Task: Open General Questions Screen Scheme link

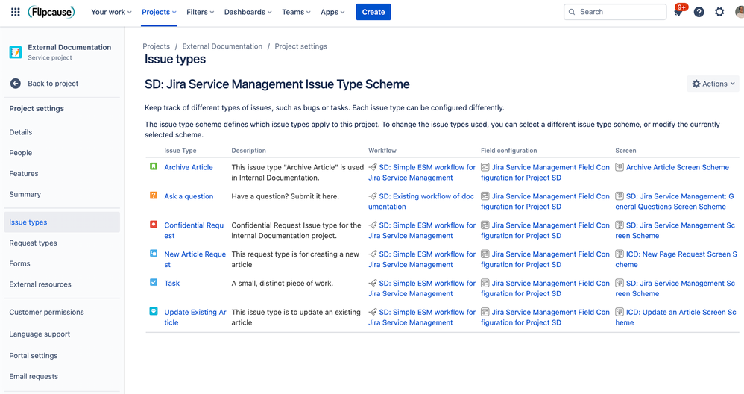Action: click(675, 201)
